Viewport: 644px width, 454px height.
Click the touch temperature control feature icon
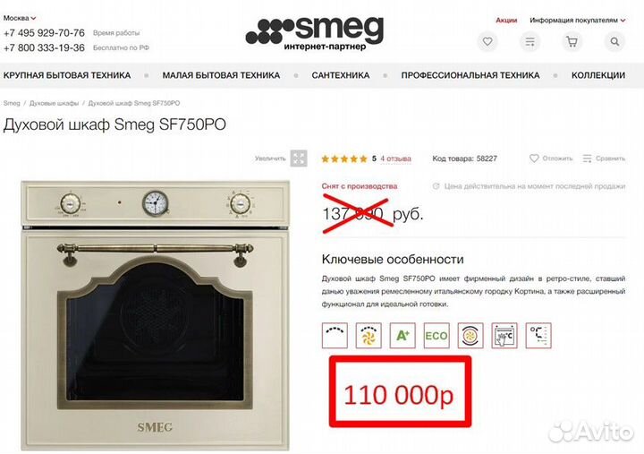(x=504, y=336)
